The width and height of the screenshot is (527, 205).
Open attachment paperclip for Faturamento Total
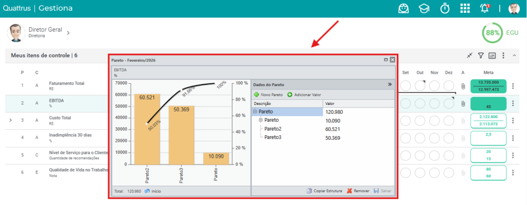point(463,86)
